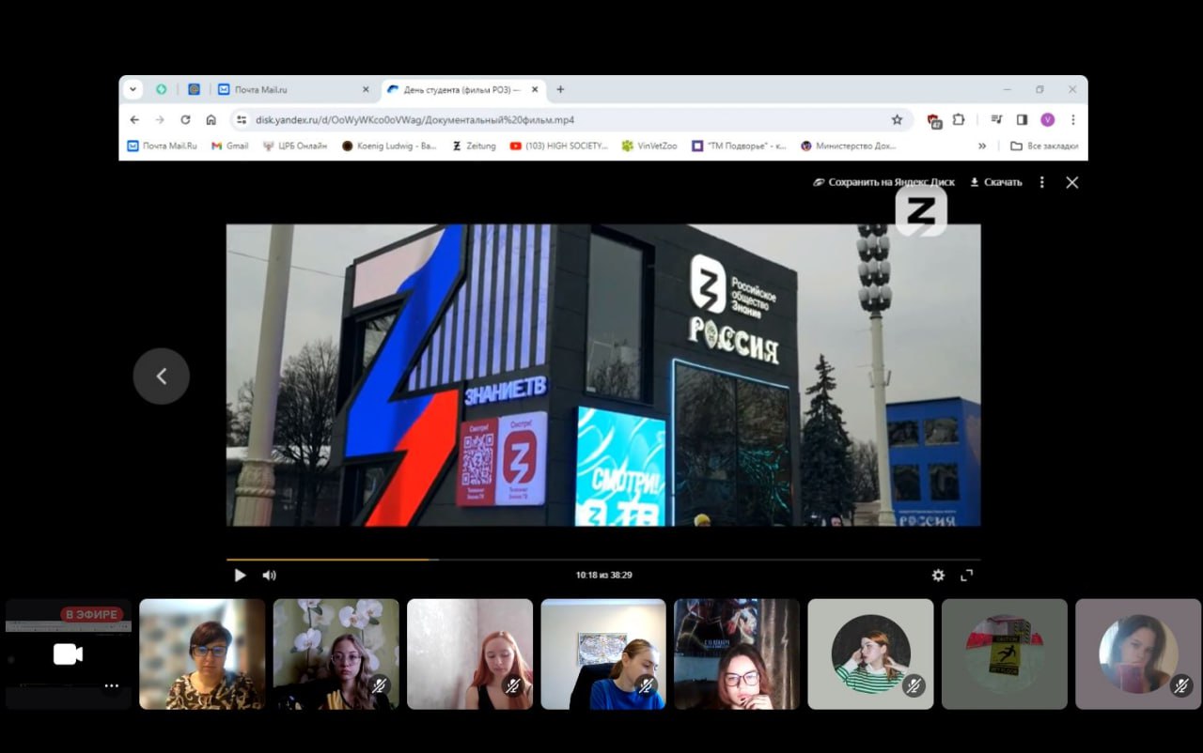The image size is (1203, 753).
Task: Open the browser home page
Action: point(211,119)
